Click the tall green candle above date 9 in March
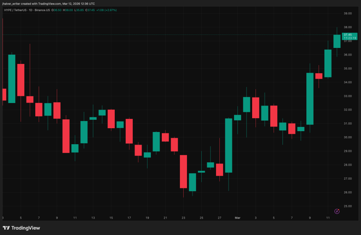 click(x=310, y=98)
